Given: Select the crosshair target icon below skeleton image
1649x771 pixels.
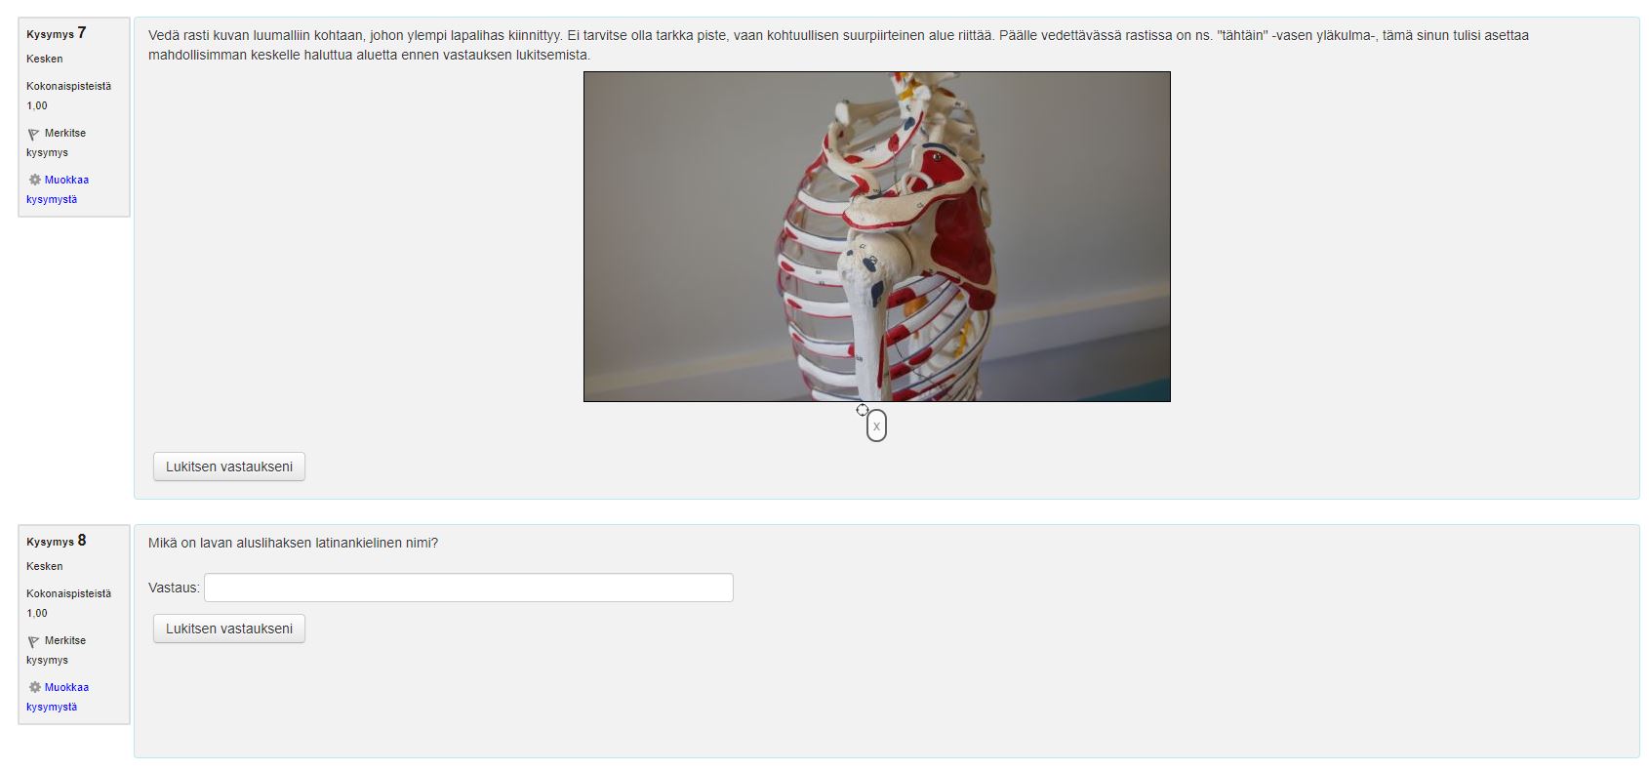Looking at the screenshot, I should 863,410.
